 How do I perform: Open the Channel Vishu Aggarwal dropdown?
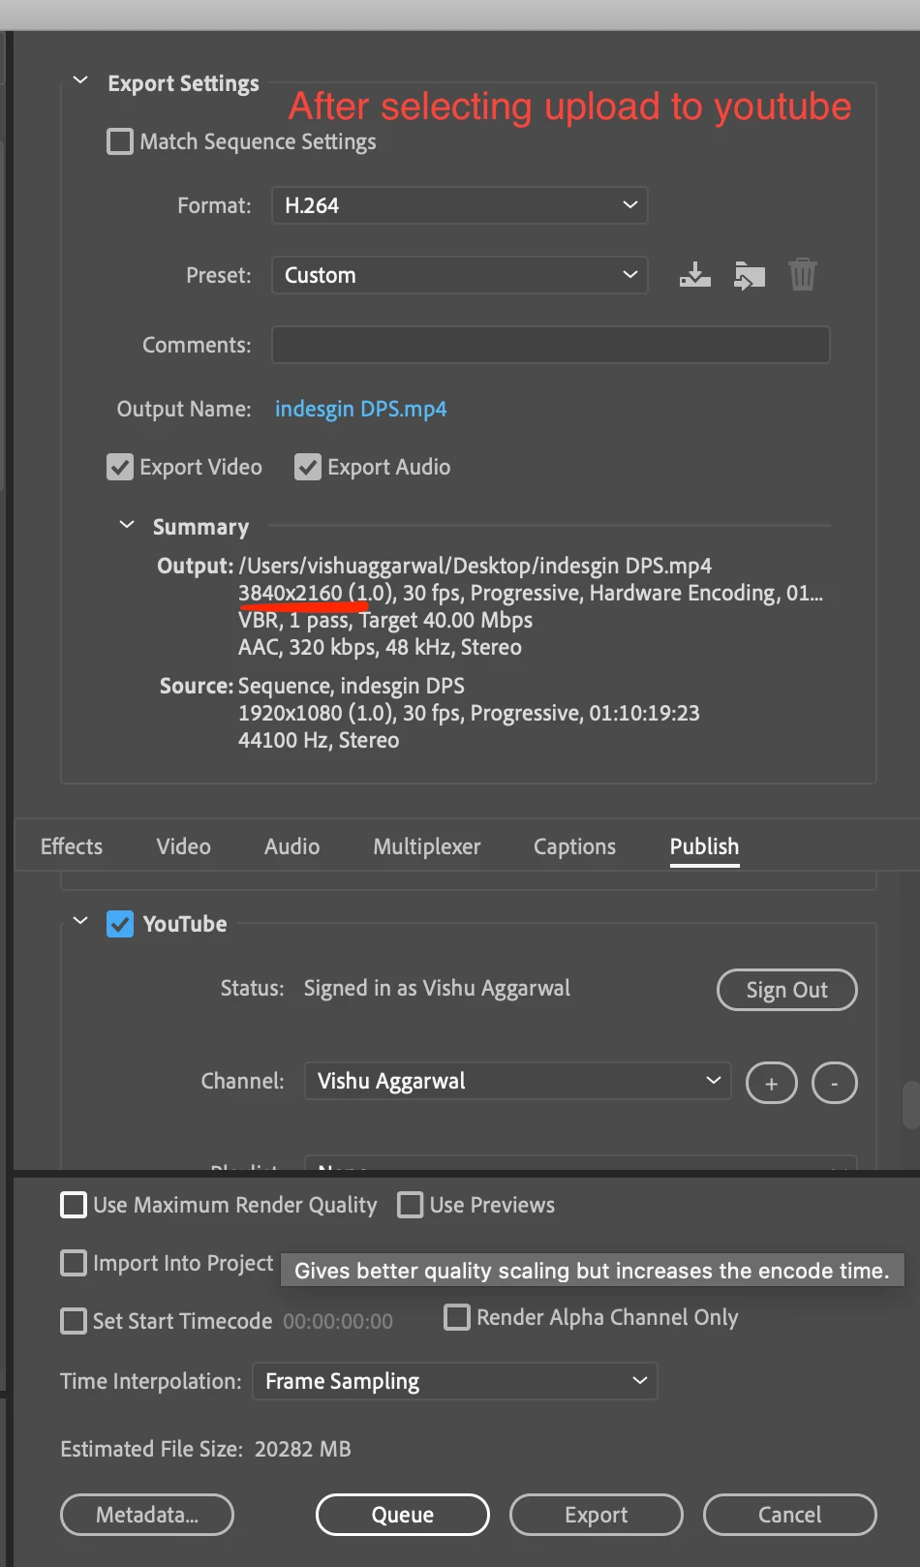[518, 1081]
